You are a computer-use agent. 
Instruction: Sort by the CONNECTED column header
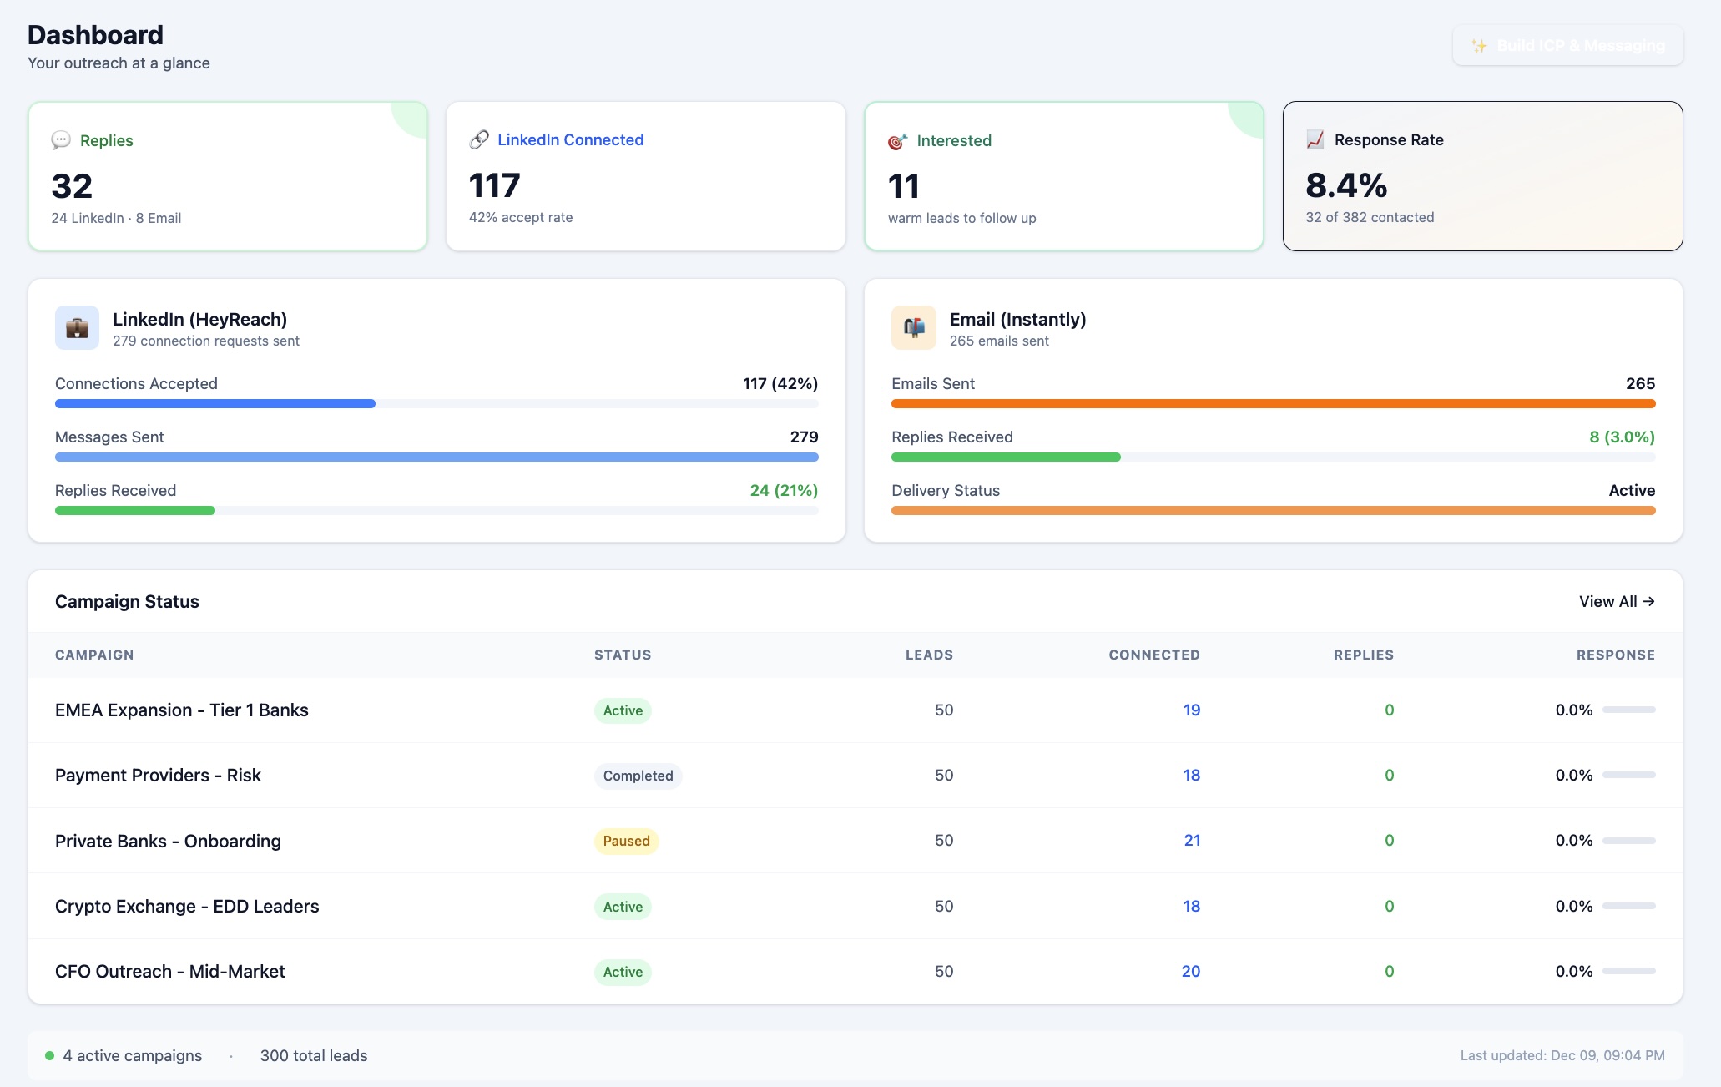pos(1154,655)
